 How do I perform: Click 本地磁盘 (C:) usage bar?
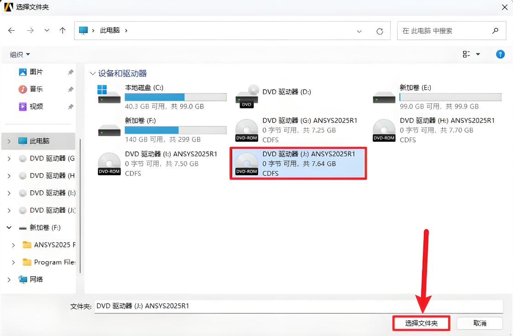176,97
